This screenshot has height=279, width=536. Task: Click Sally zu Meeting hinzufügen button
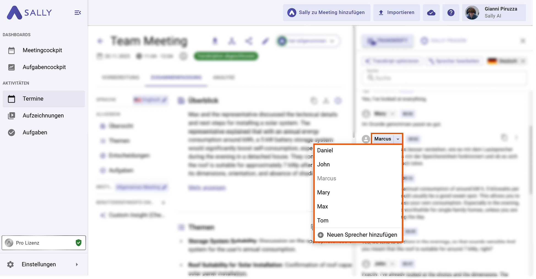(x=327, y=13)
